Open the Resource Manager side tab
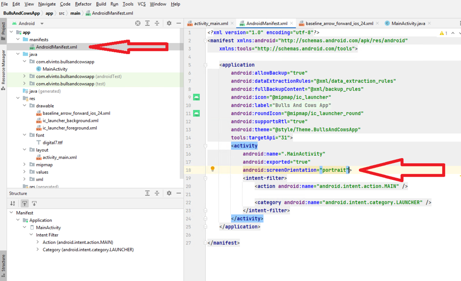Viewport: 461px width, 281px height. pyautogui.click(x=3, y=70)
